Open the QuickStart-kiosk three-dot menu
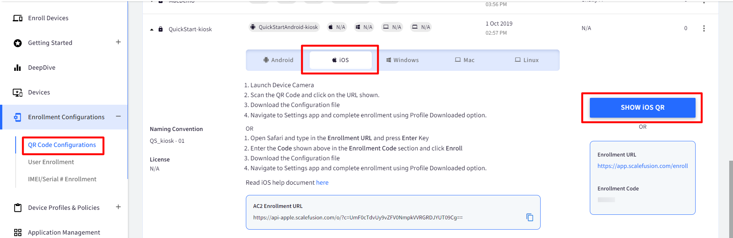This screenshot has width=733, height=238. (704, 29)
